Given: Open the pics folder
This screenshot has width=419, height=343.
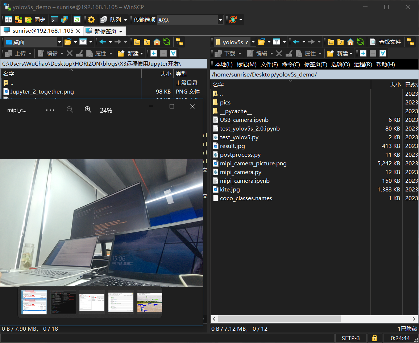Looking at the screenshot, I should 225,102.
